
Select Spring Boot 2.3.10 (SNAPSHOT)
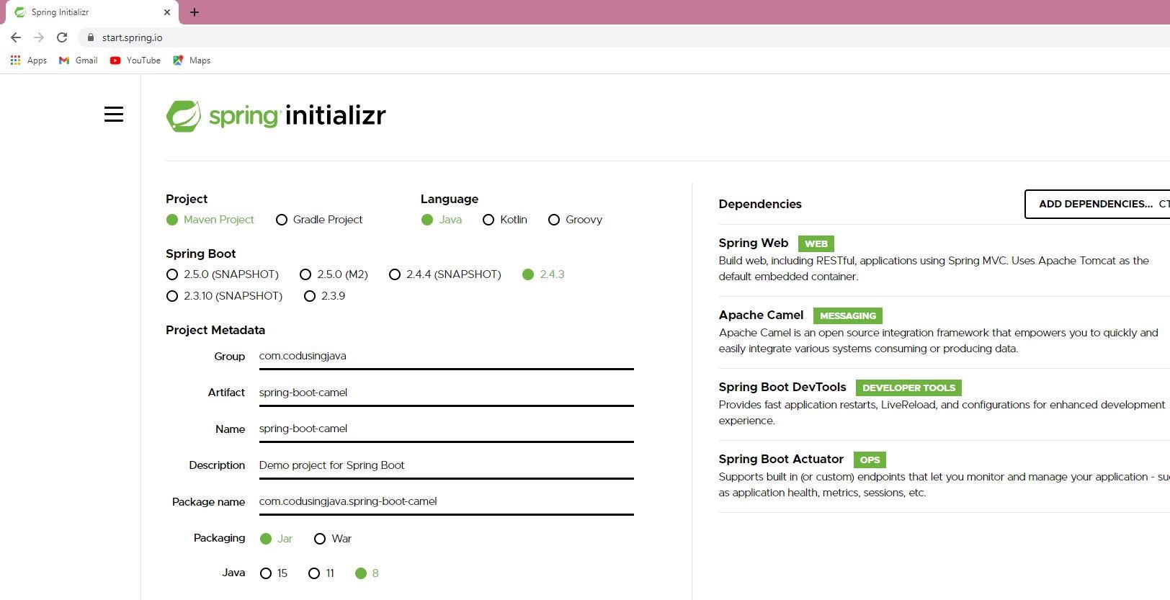click(x=224, y=296)
